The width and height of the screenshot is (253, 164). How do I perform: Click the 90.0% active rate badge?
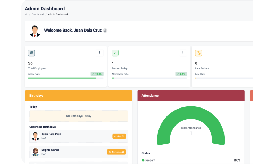(97, 74)
